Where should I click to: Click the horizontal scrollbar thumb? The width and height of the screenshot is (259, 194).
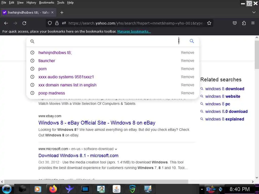pos(96,182)
